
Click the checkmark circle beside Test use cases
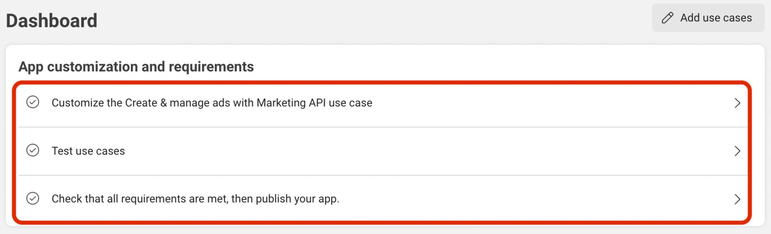click(x=33, y=150)
